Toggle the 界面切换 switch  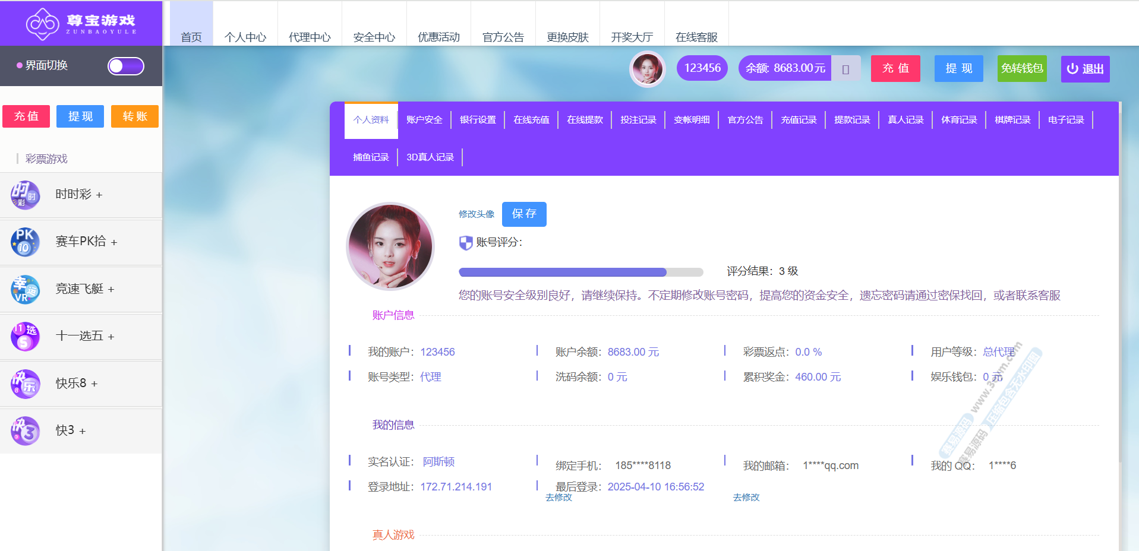coord(125,66)
